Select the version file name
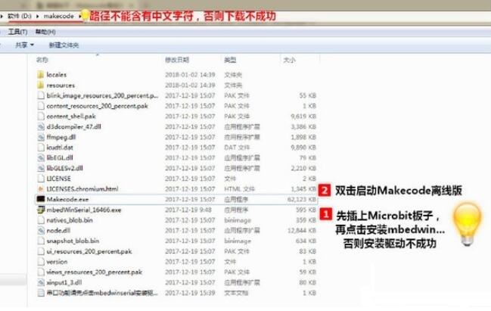This screenshot has height=311, width=491. [x=57, y=262]
